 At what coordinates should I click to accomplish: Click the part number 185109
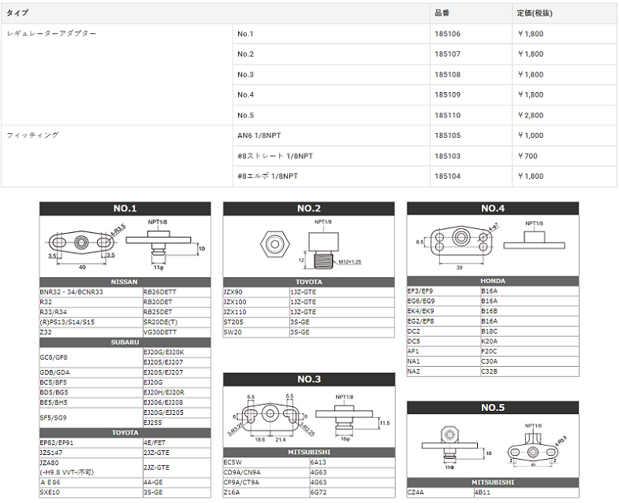point(447,94)
